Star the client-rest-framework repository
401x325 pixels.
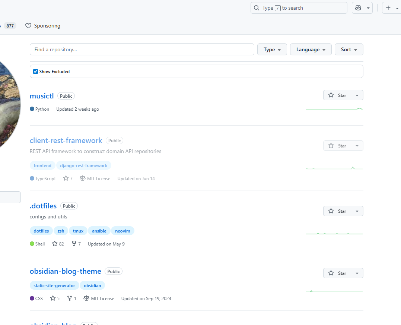coord(337,146)
